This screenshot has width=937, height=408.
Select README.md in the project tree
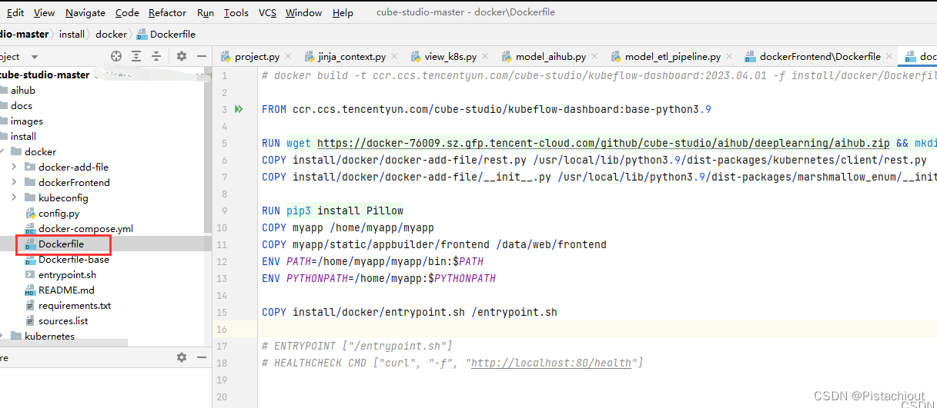click(x=66, y=290)
